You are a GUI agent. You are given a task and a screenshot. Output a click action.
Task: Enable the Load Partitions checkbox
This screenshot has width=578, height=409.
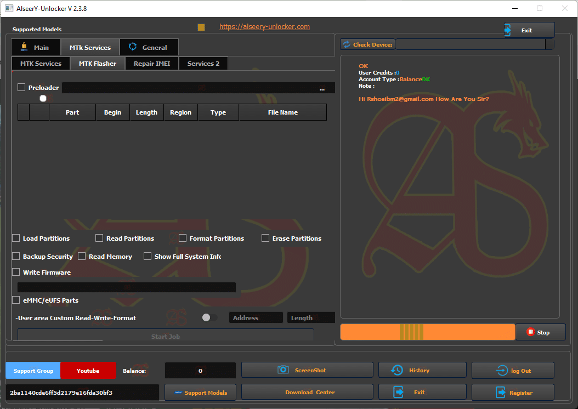point(16,238)
